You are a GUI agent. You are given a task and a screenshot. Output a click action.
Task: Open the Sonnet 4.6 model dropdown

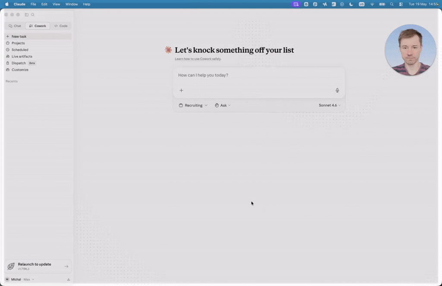329,105
